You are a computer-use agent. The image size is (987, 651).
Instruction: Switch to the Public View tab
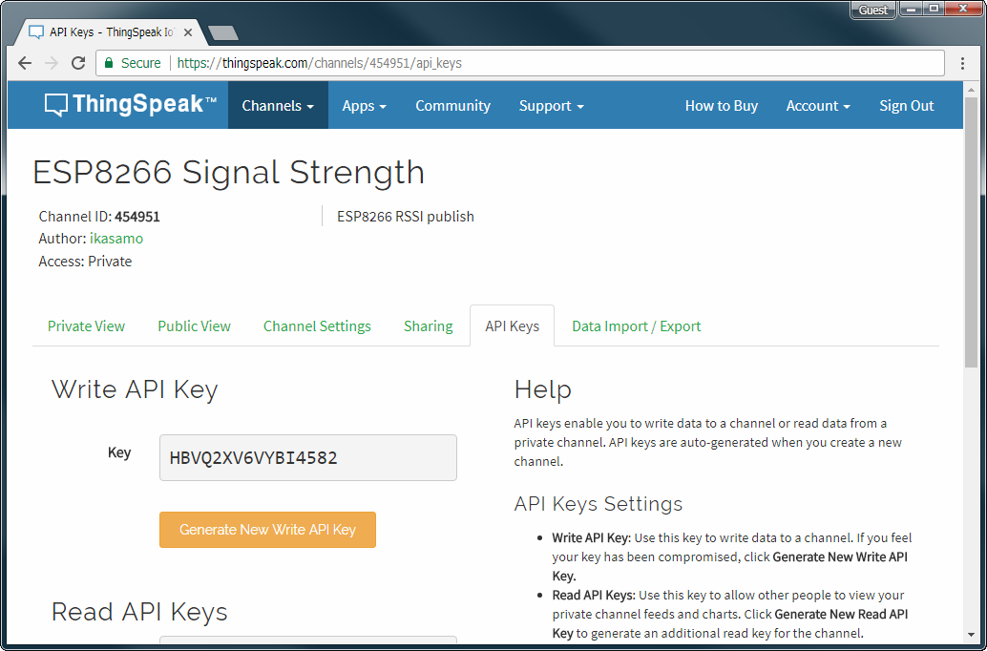[x=194, y=326]
